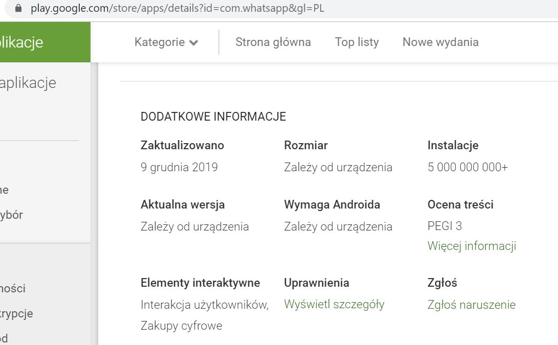Viewport: 558px width, 345px height.
Task: Click Więcej informacji under Ocena treści
Action: pyautogui.click(x=471, y=246)
